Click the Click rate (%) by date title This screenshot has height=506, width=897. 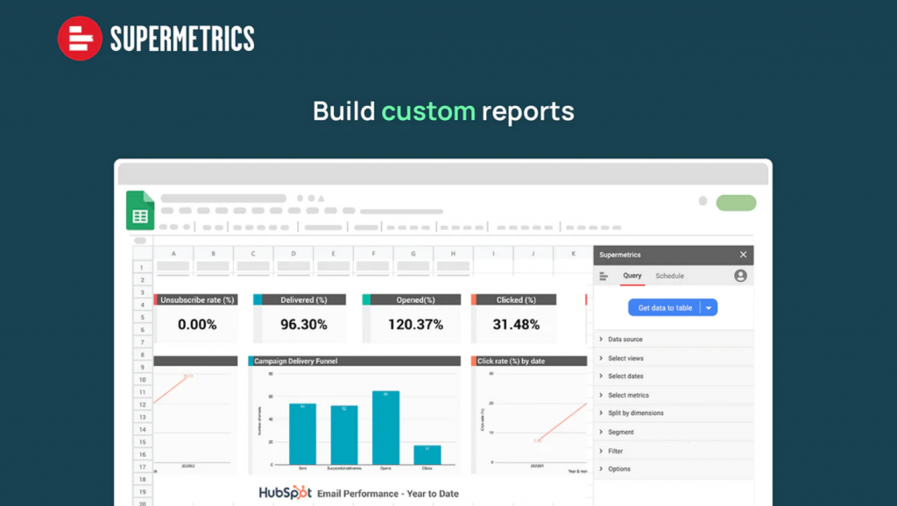coord(511,361)
